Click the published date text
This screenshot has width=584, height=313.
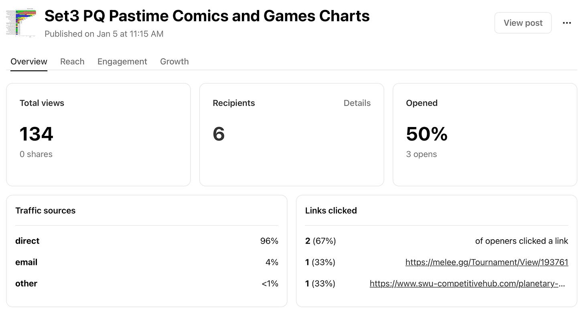[x=104, y=34]
